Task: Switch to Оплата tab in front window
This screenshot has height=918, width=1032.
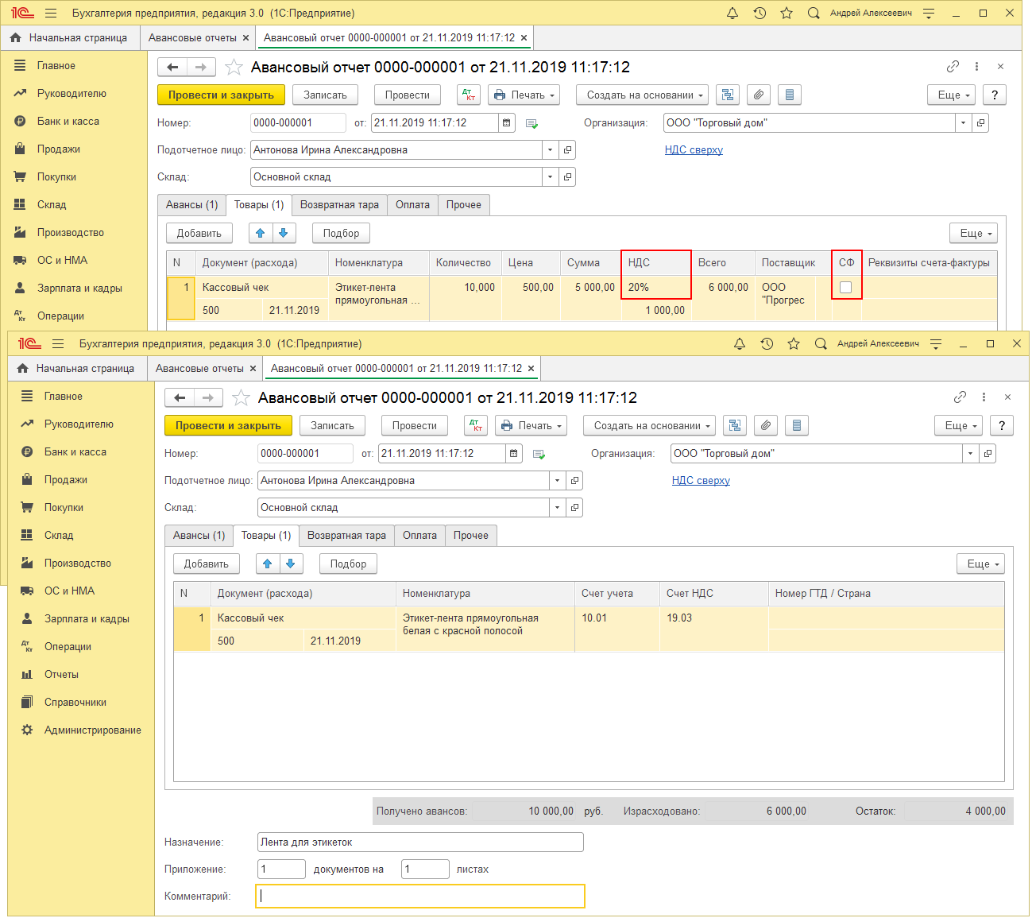Action: (419, 535)
